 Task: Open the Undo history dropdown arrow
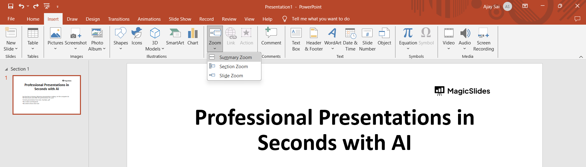28,6
